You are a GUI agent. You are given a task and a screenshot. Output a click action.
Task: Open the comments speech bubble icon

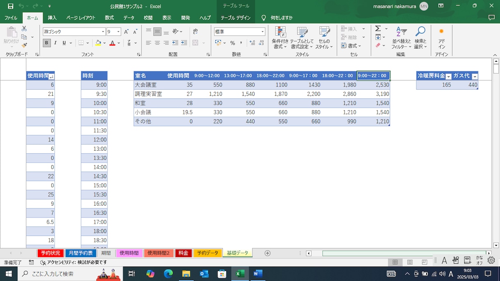[491, 18]
